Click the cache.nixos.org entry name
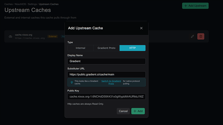 coord(24,35)
